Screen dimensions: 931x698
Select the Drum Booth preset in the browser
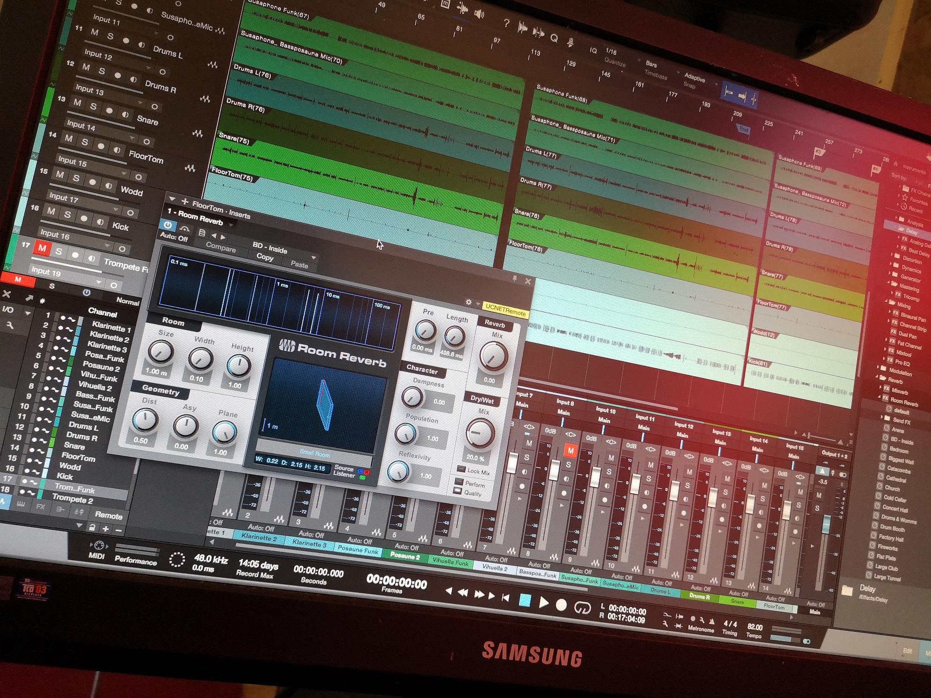(892, 528)
